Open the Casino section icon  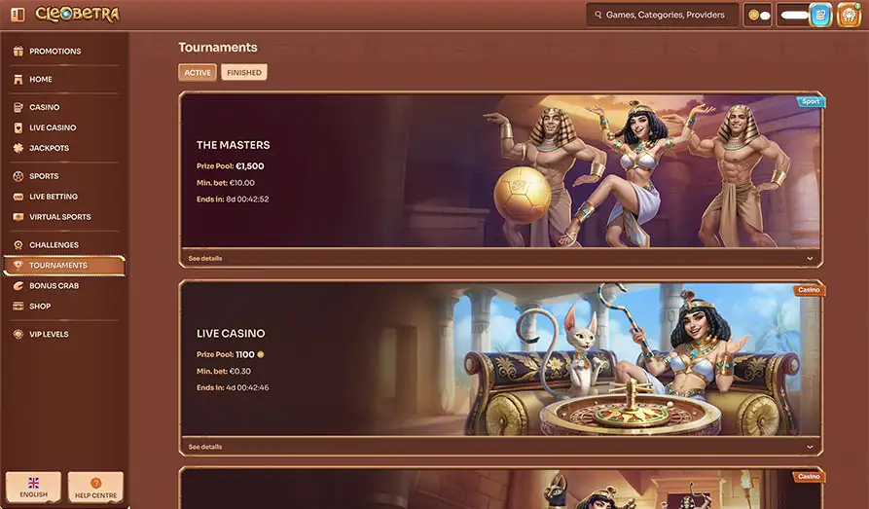pyautogui.click(x=18, y=107)
